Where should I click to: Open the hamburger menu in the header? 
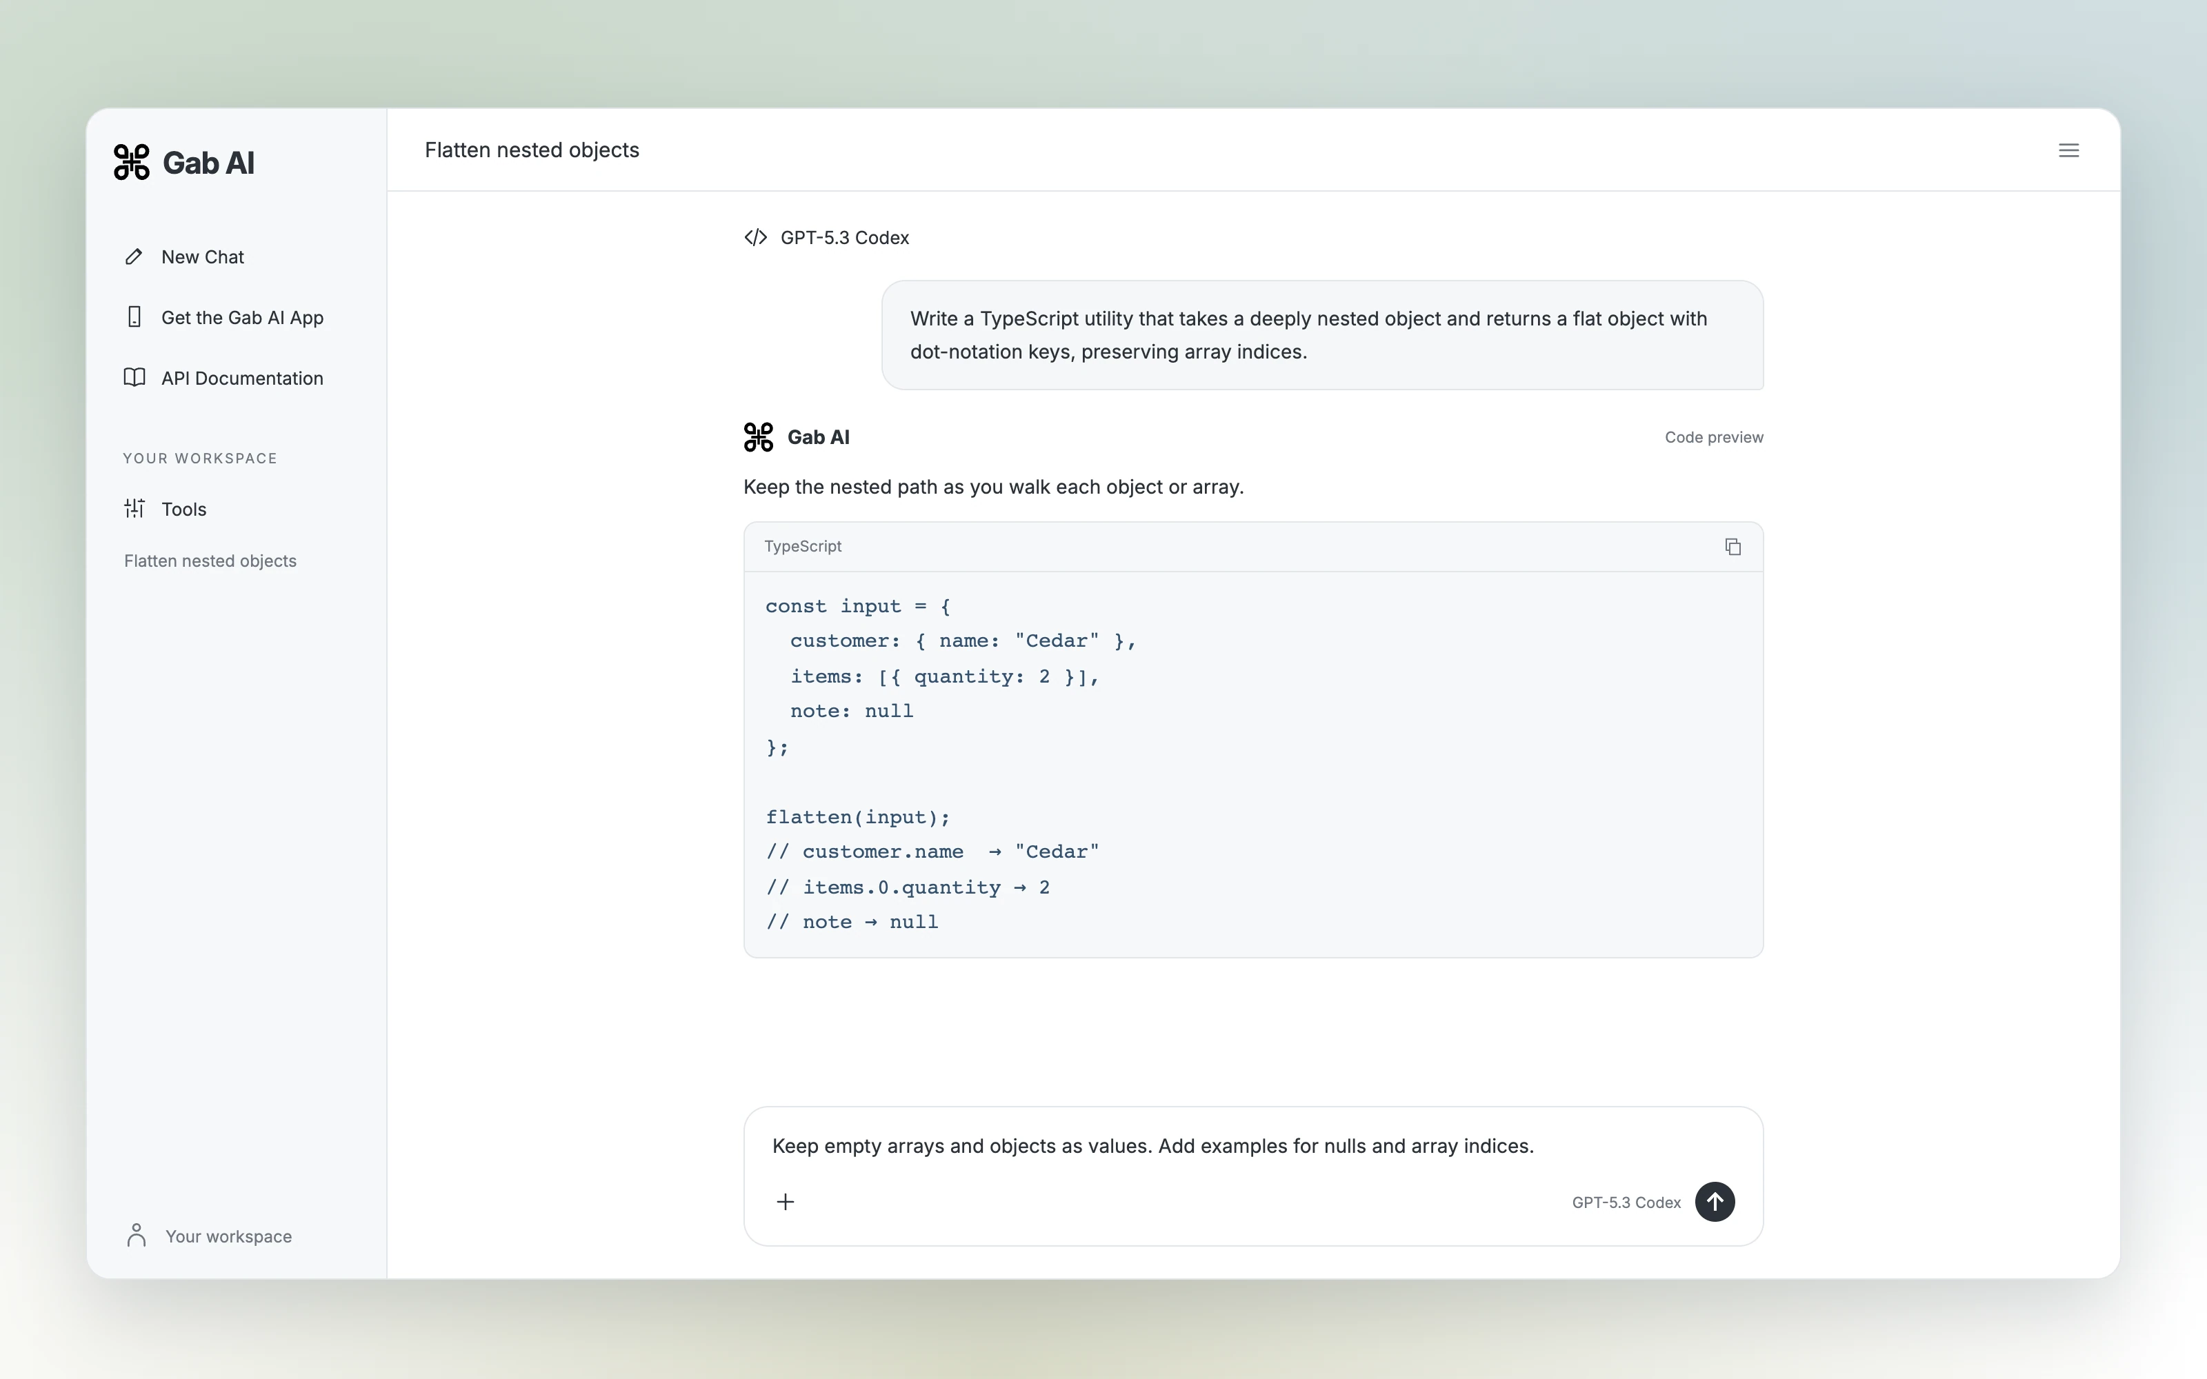tap(2068, 150)
